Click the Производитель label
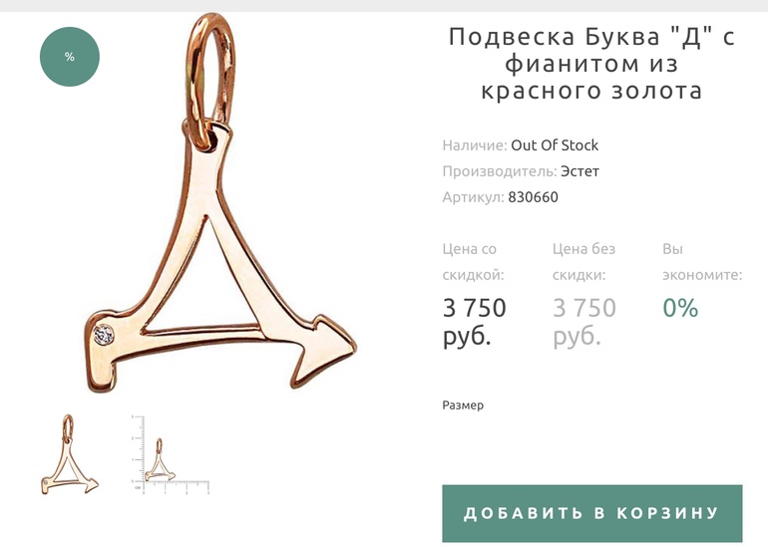This screenshot has height=547, width=768. tap(500, 171)
